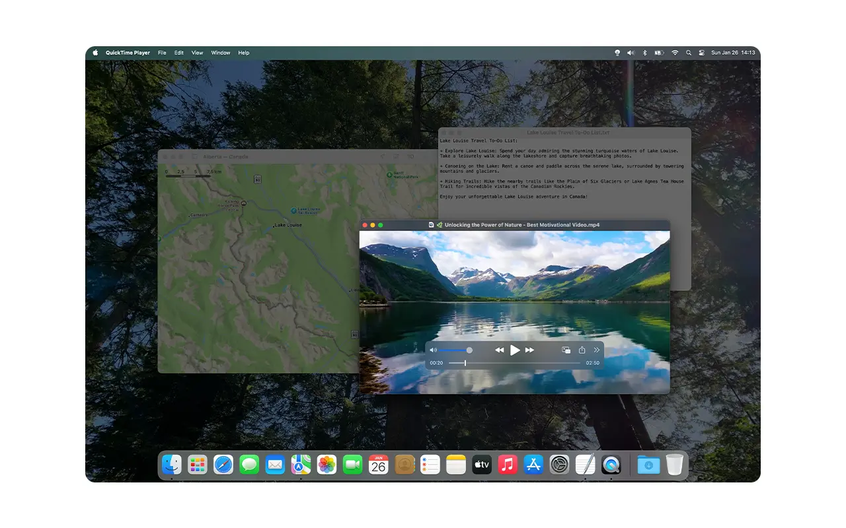Click the QuickTime Player icon in the Dock

click(611, 465)
